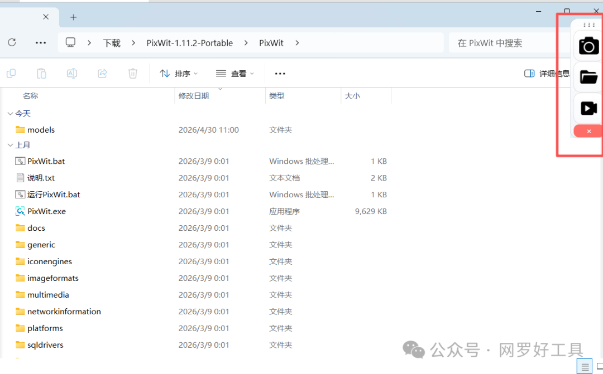
Task: Open PixWit floating toolbar folder icon
Action: 589,77
